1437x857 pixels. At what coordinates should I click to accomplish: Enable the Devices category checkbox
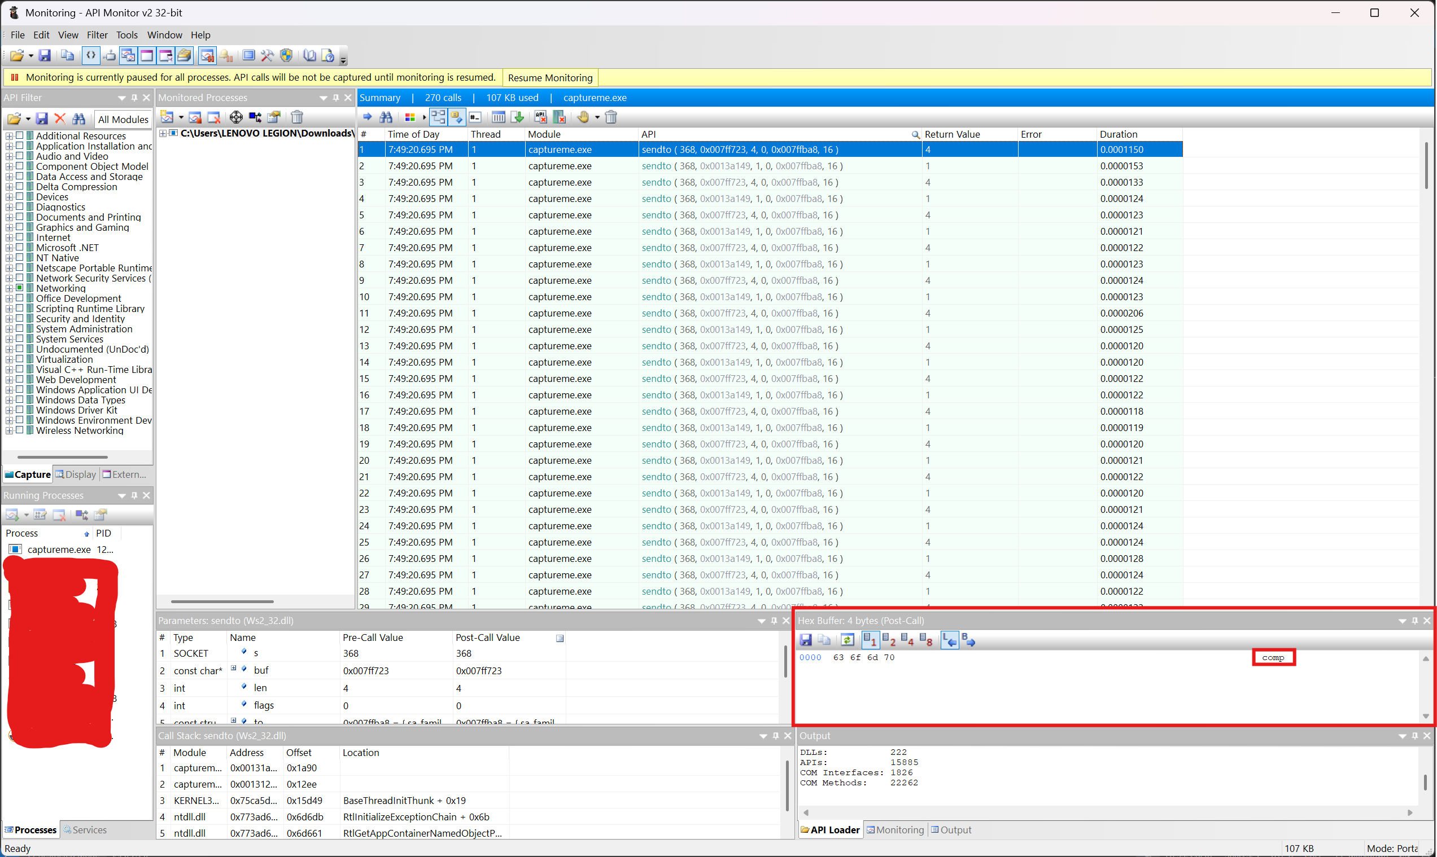(20, 196)
